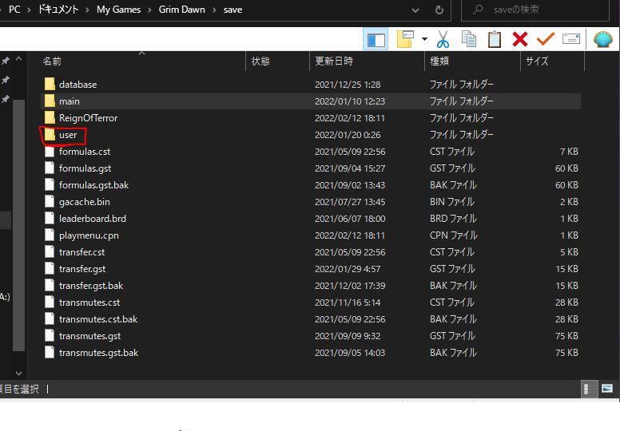Click the search magnifier icon
Viewport: 620px width, 431px height.
coord(478,10)
